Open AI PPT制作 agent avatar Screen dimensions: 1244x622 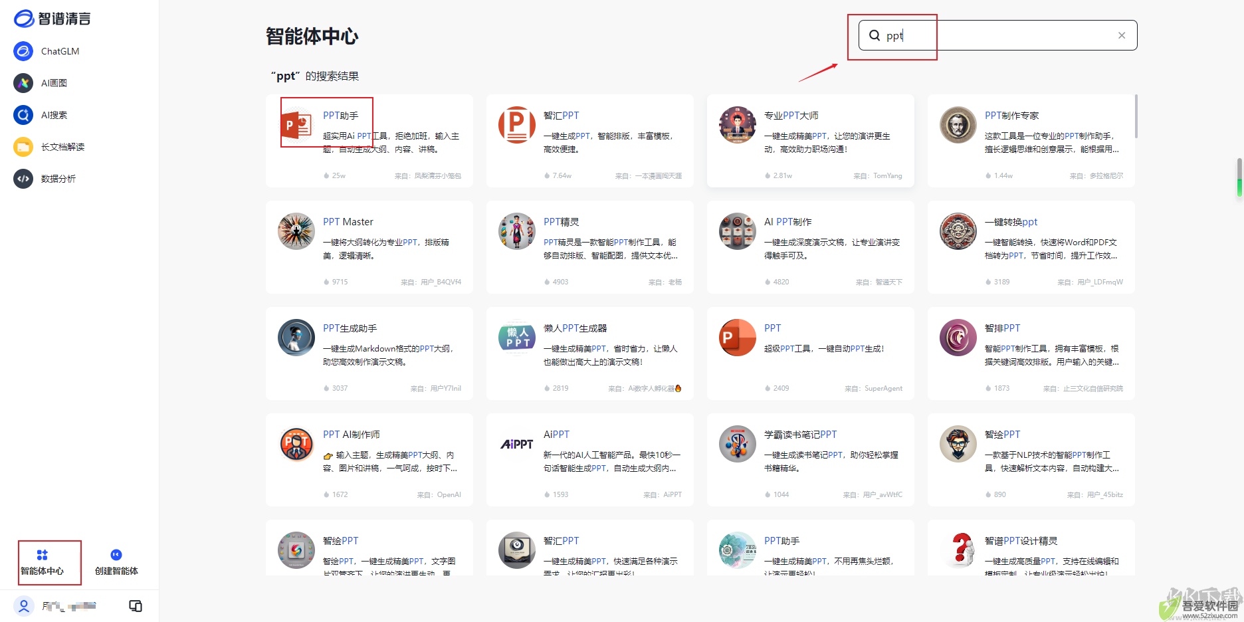pos(738,231)
